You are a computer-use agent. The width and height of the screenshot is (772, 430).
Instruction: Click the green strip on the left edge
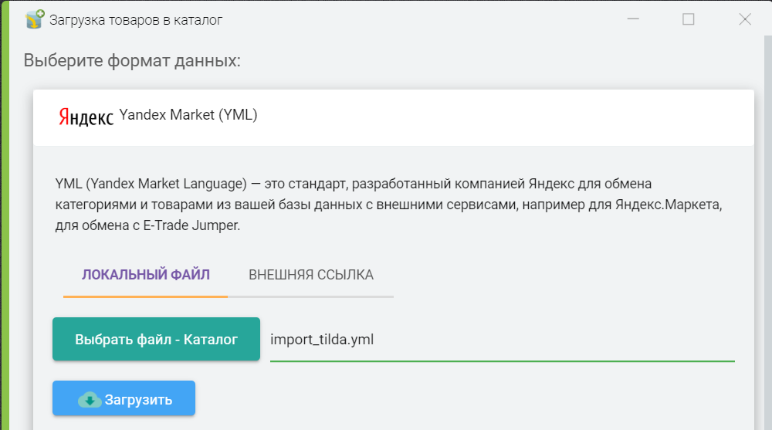[x=4, y=232]
